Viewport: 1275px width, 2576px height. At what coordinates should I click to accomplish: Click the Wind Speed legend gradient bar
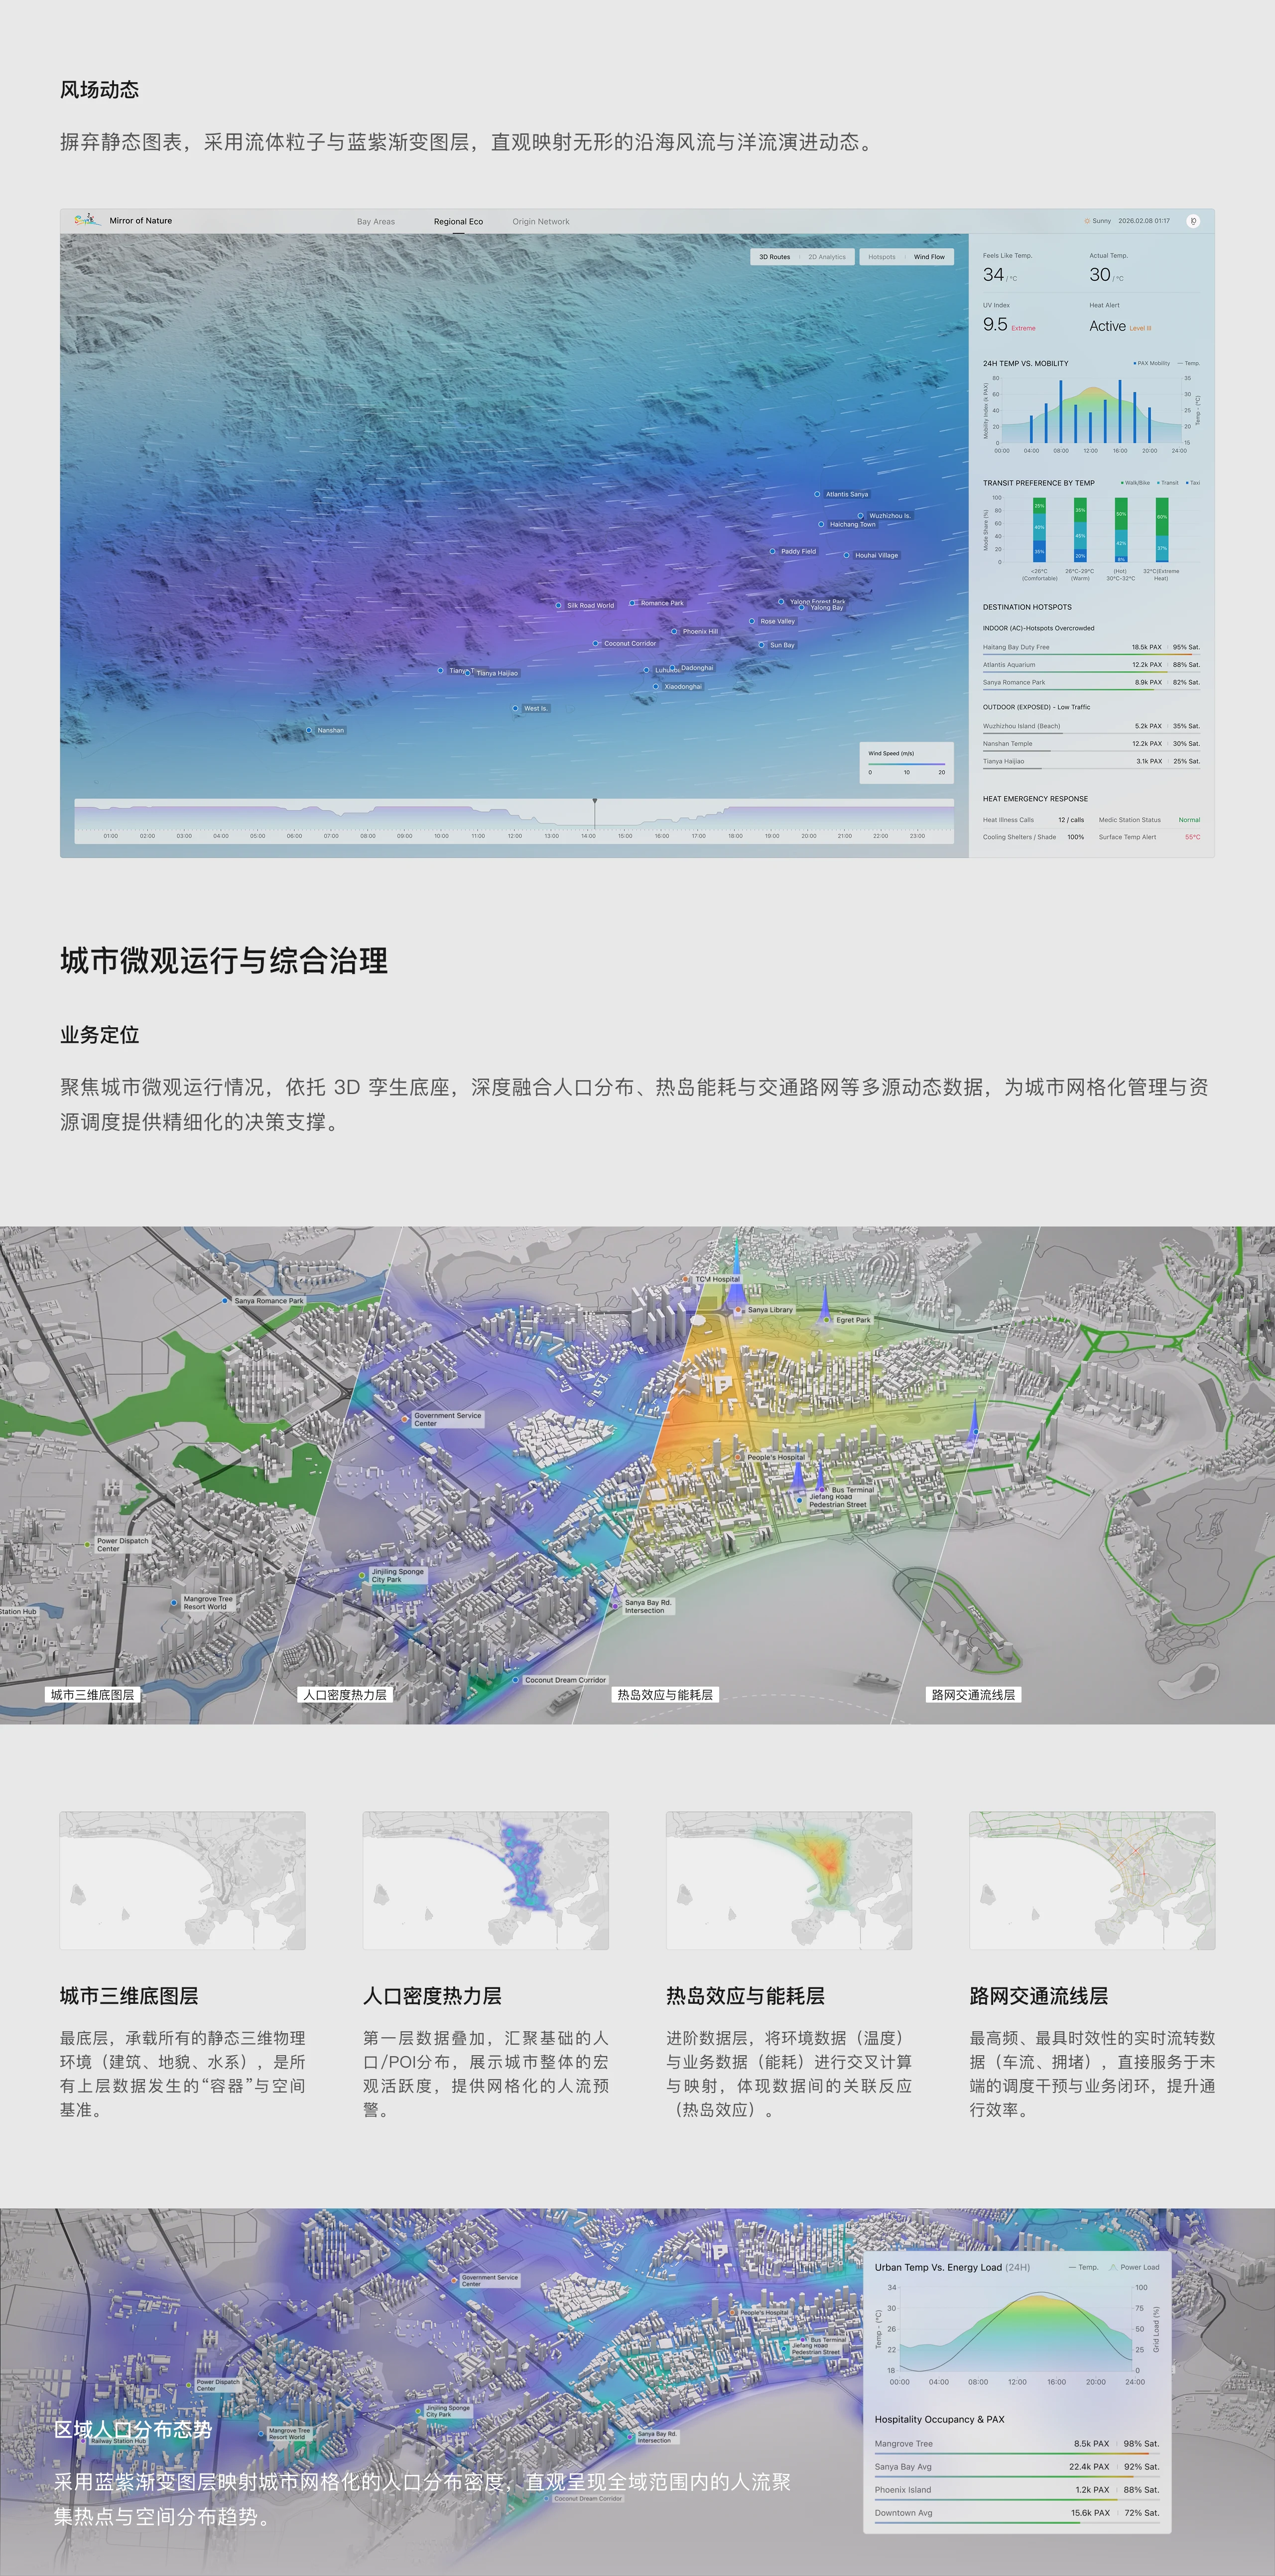tap(907, 764)
